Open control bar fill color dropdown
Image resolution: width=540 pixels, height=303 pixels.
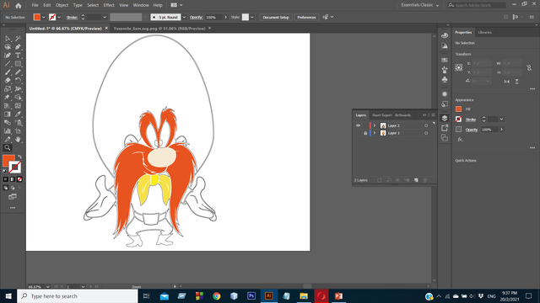pyautogui.click(x=43, y=17)
